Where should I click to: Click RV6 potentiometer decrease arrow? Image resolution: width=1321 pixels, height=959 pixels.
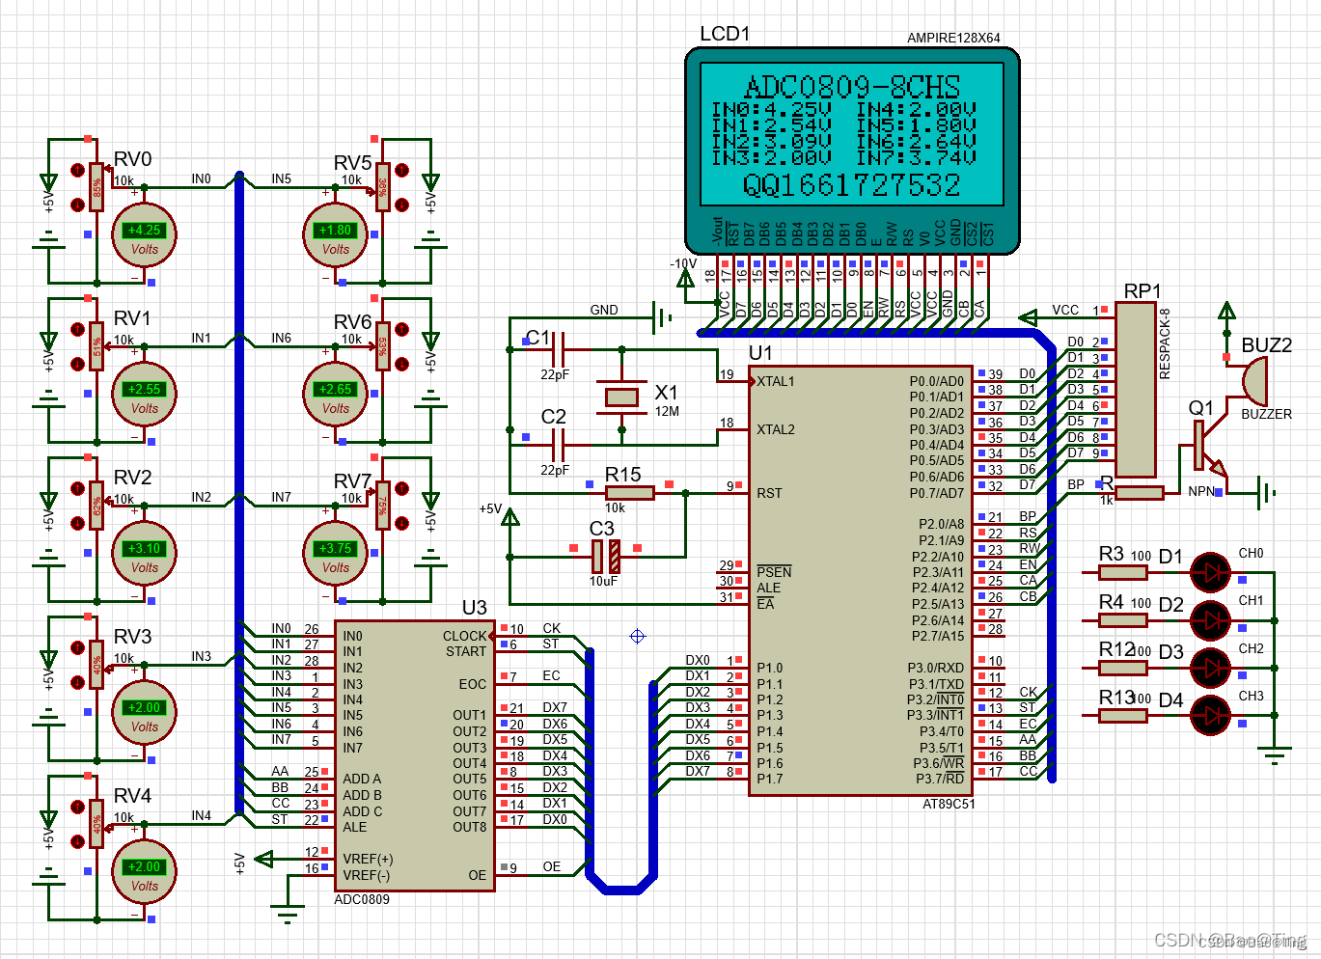click(401, 364)
